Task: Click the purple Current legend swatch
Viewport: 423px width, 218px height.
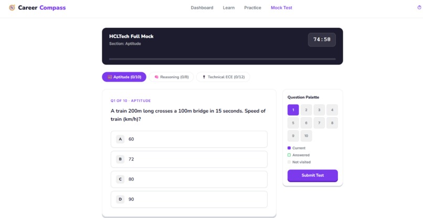Action: pyautogui.click(x=289, y=148)
